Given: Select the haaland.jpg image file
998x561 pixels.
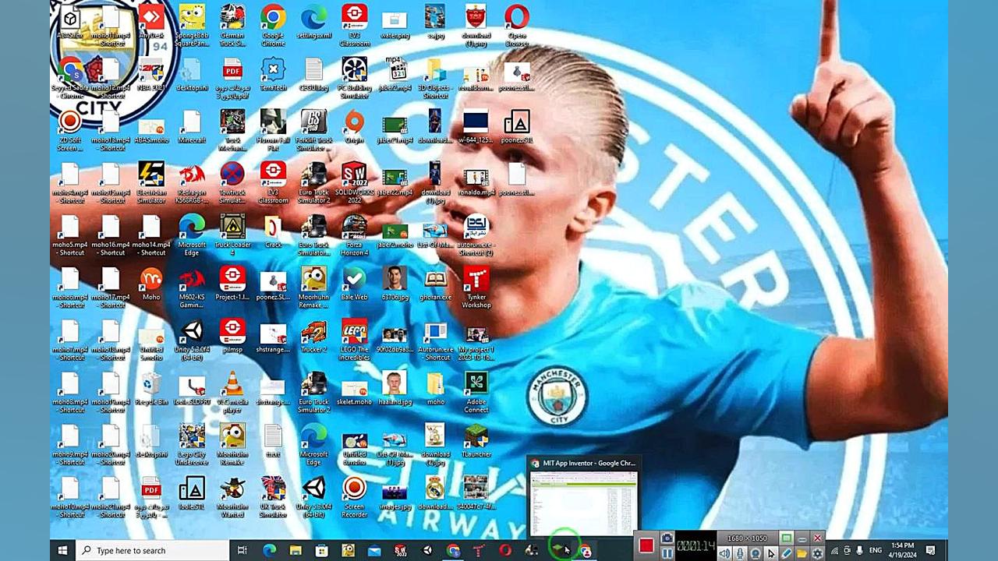Looking at the screenshot, I should (395, 388).
